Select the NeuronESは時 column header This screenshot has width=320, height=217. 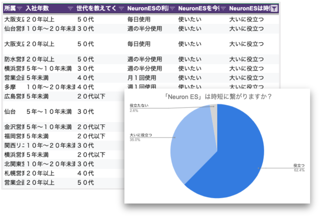[x=249, y=8]
